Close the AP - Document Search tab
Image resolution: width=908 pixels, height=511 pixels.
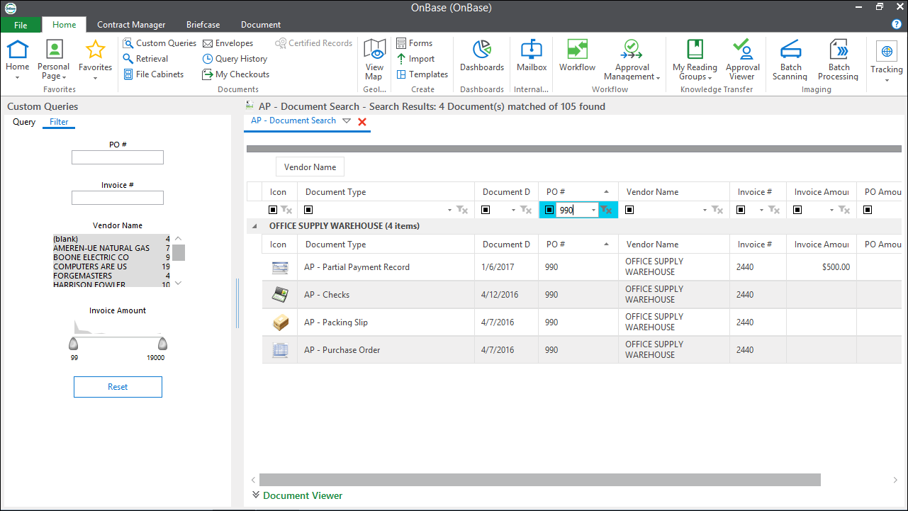(x=362, y=122)
